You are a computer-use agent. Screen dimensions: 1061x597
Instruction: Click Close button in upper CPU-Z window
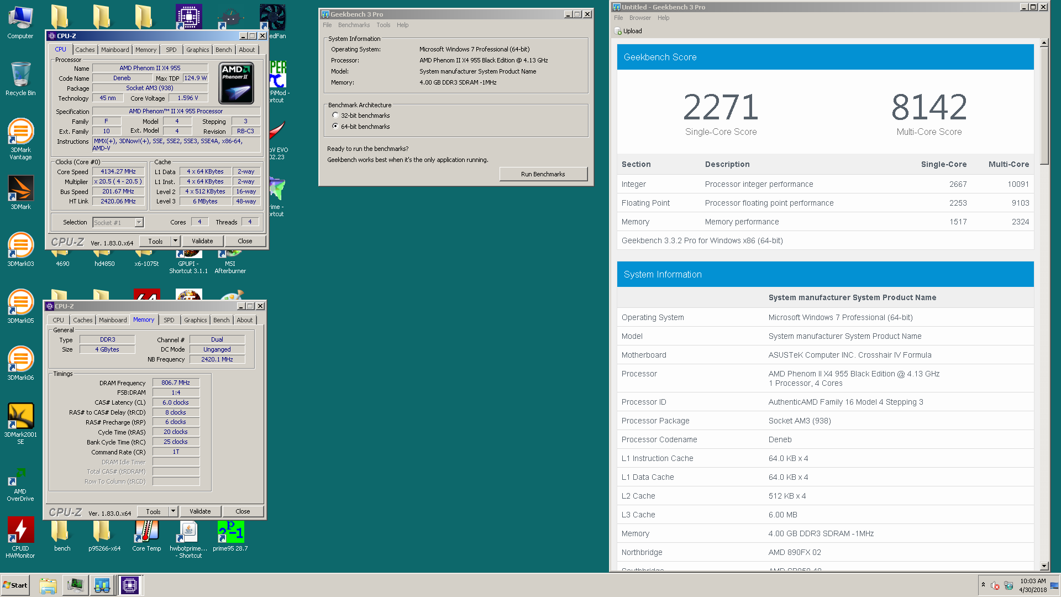pos(245,241)
